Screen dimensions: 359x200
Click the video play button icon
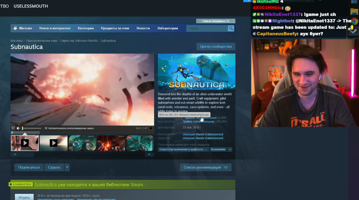coord(13,128)
